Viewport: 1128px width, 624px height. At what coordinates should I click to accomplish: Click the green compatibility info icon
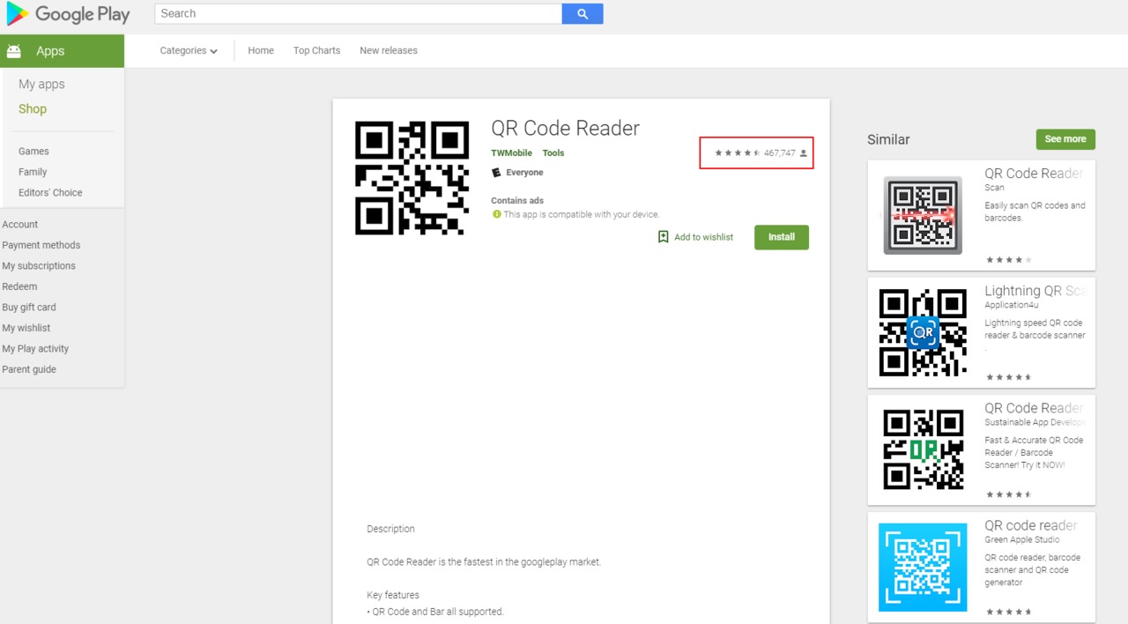pyautogui.click(x=496, y=214)
